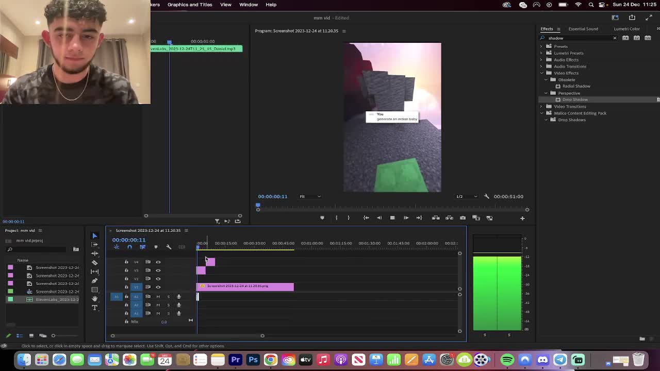Image resolution: width=660 pixels, height=371 pixels.
Task: Click the Add Marker icon in Program monitor
Action: coord(322,218)
